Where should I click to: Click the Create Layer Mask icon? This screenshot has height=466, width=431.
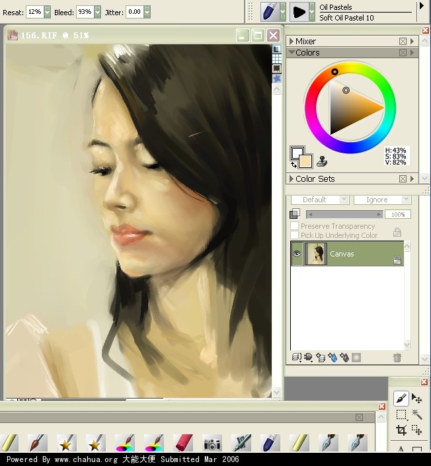click(356, 357)
